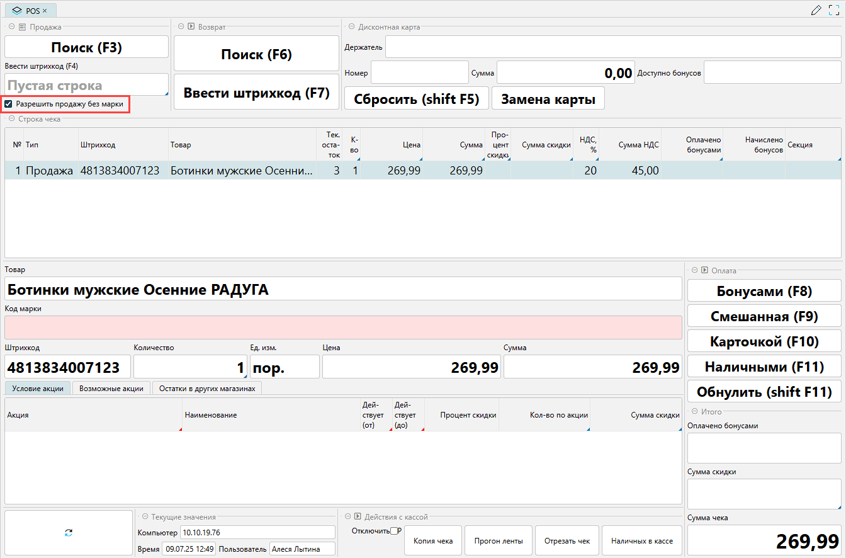Click play icon beside Действия с кассой
The width and height of the screenshot is (846, 558).
pos(357,516)
